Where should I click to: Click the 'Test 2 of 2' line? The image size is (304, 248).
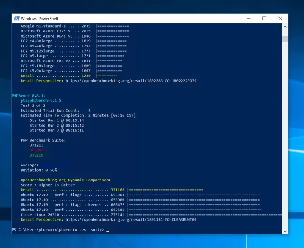tap(33, 105)
